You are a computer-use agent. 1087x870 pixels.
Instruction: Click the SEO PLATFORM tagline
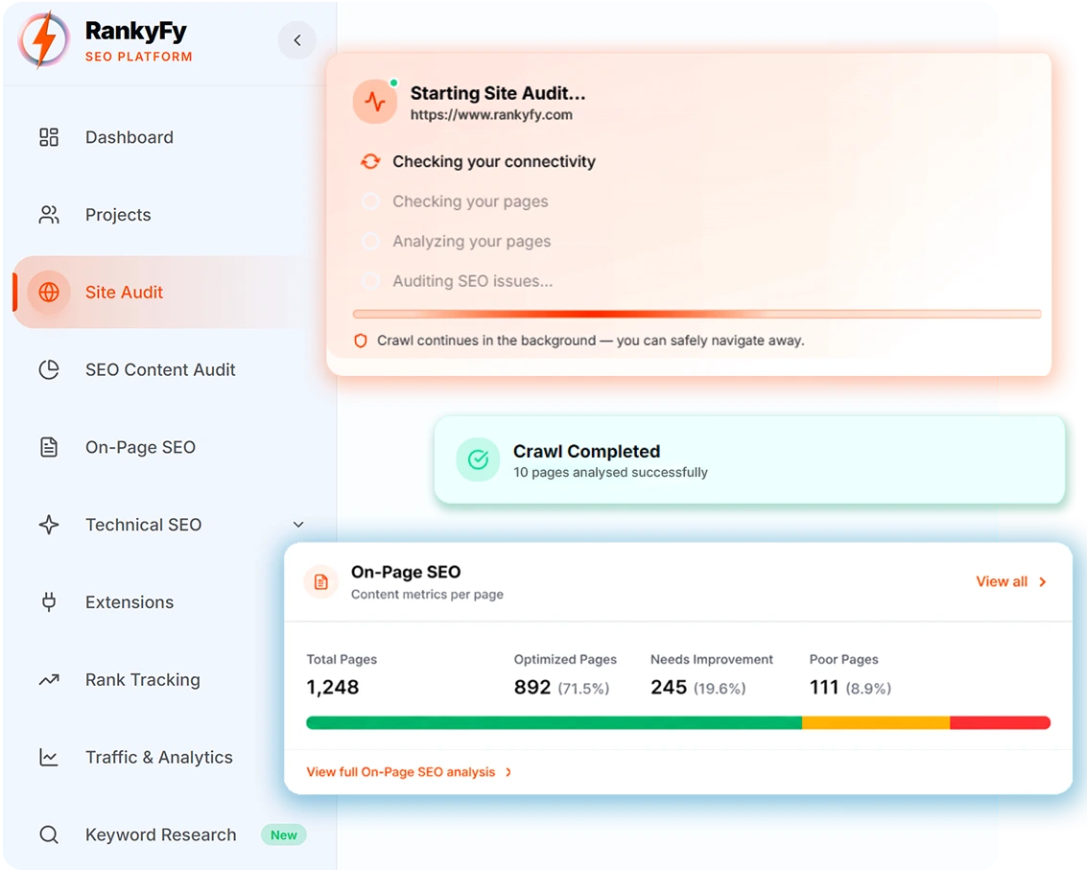[139, 57]
